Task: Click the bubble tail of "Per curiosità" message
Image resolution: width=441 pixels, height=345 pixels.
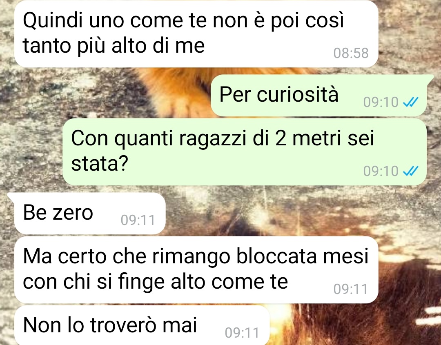Action: click(430, 80)
